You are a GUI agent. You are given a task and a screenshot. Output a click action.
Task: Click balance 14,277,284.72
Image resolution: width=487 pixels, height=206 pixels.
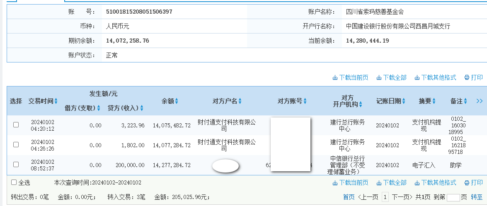(172, 165)
